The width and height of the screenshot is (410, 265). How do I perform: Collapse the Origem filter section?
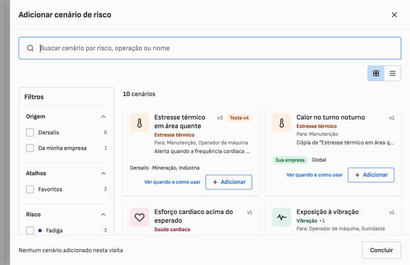click(104, 117)
